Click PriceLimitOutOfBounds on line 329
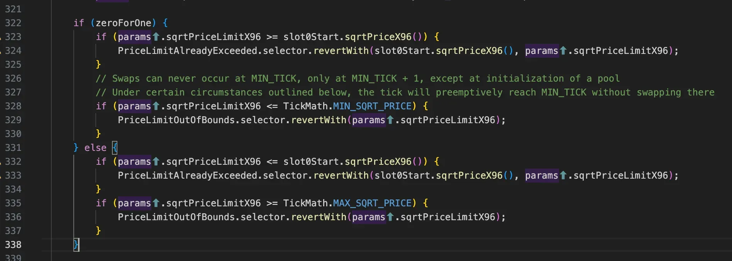 click(x=176, y=120)
